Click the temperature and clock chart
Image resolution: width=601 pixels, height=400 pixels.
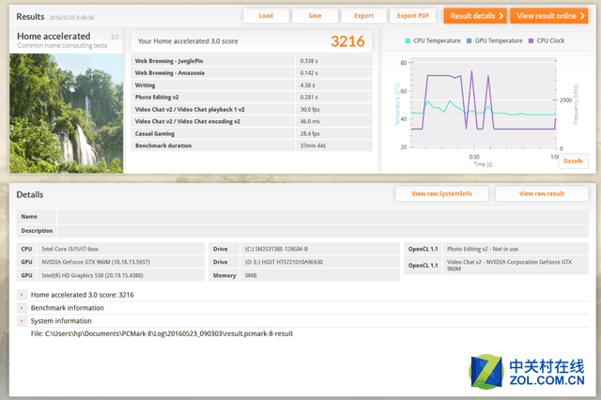pos(484,103)
